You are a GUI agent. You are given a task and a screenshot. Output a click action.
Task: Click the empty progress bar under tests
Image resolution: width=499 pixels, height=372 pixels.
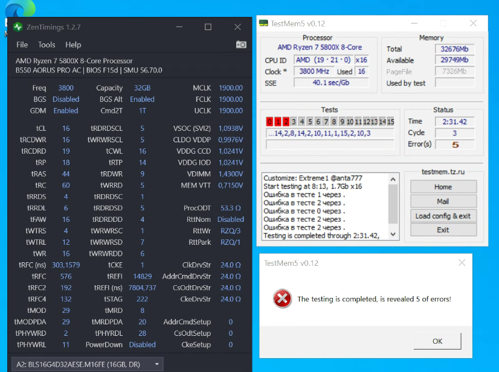(x=330, y=145)
